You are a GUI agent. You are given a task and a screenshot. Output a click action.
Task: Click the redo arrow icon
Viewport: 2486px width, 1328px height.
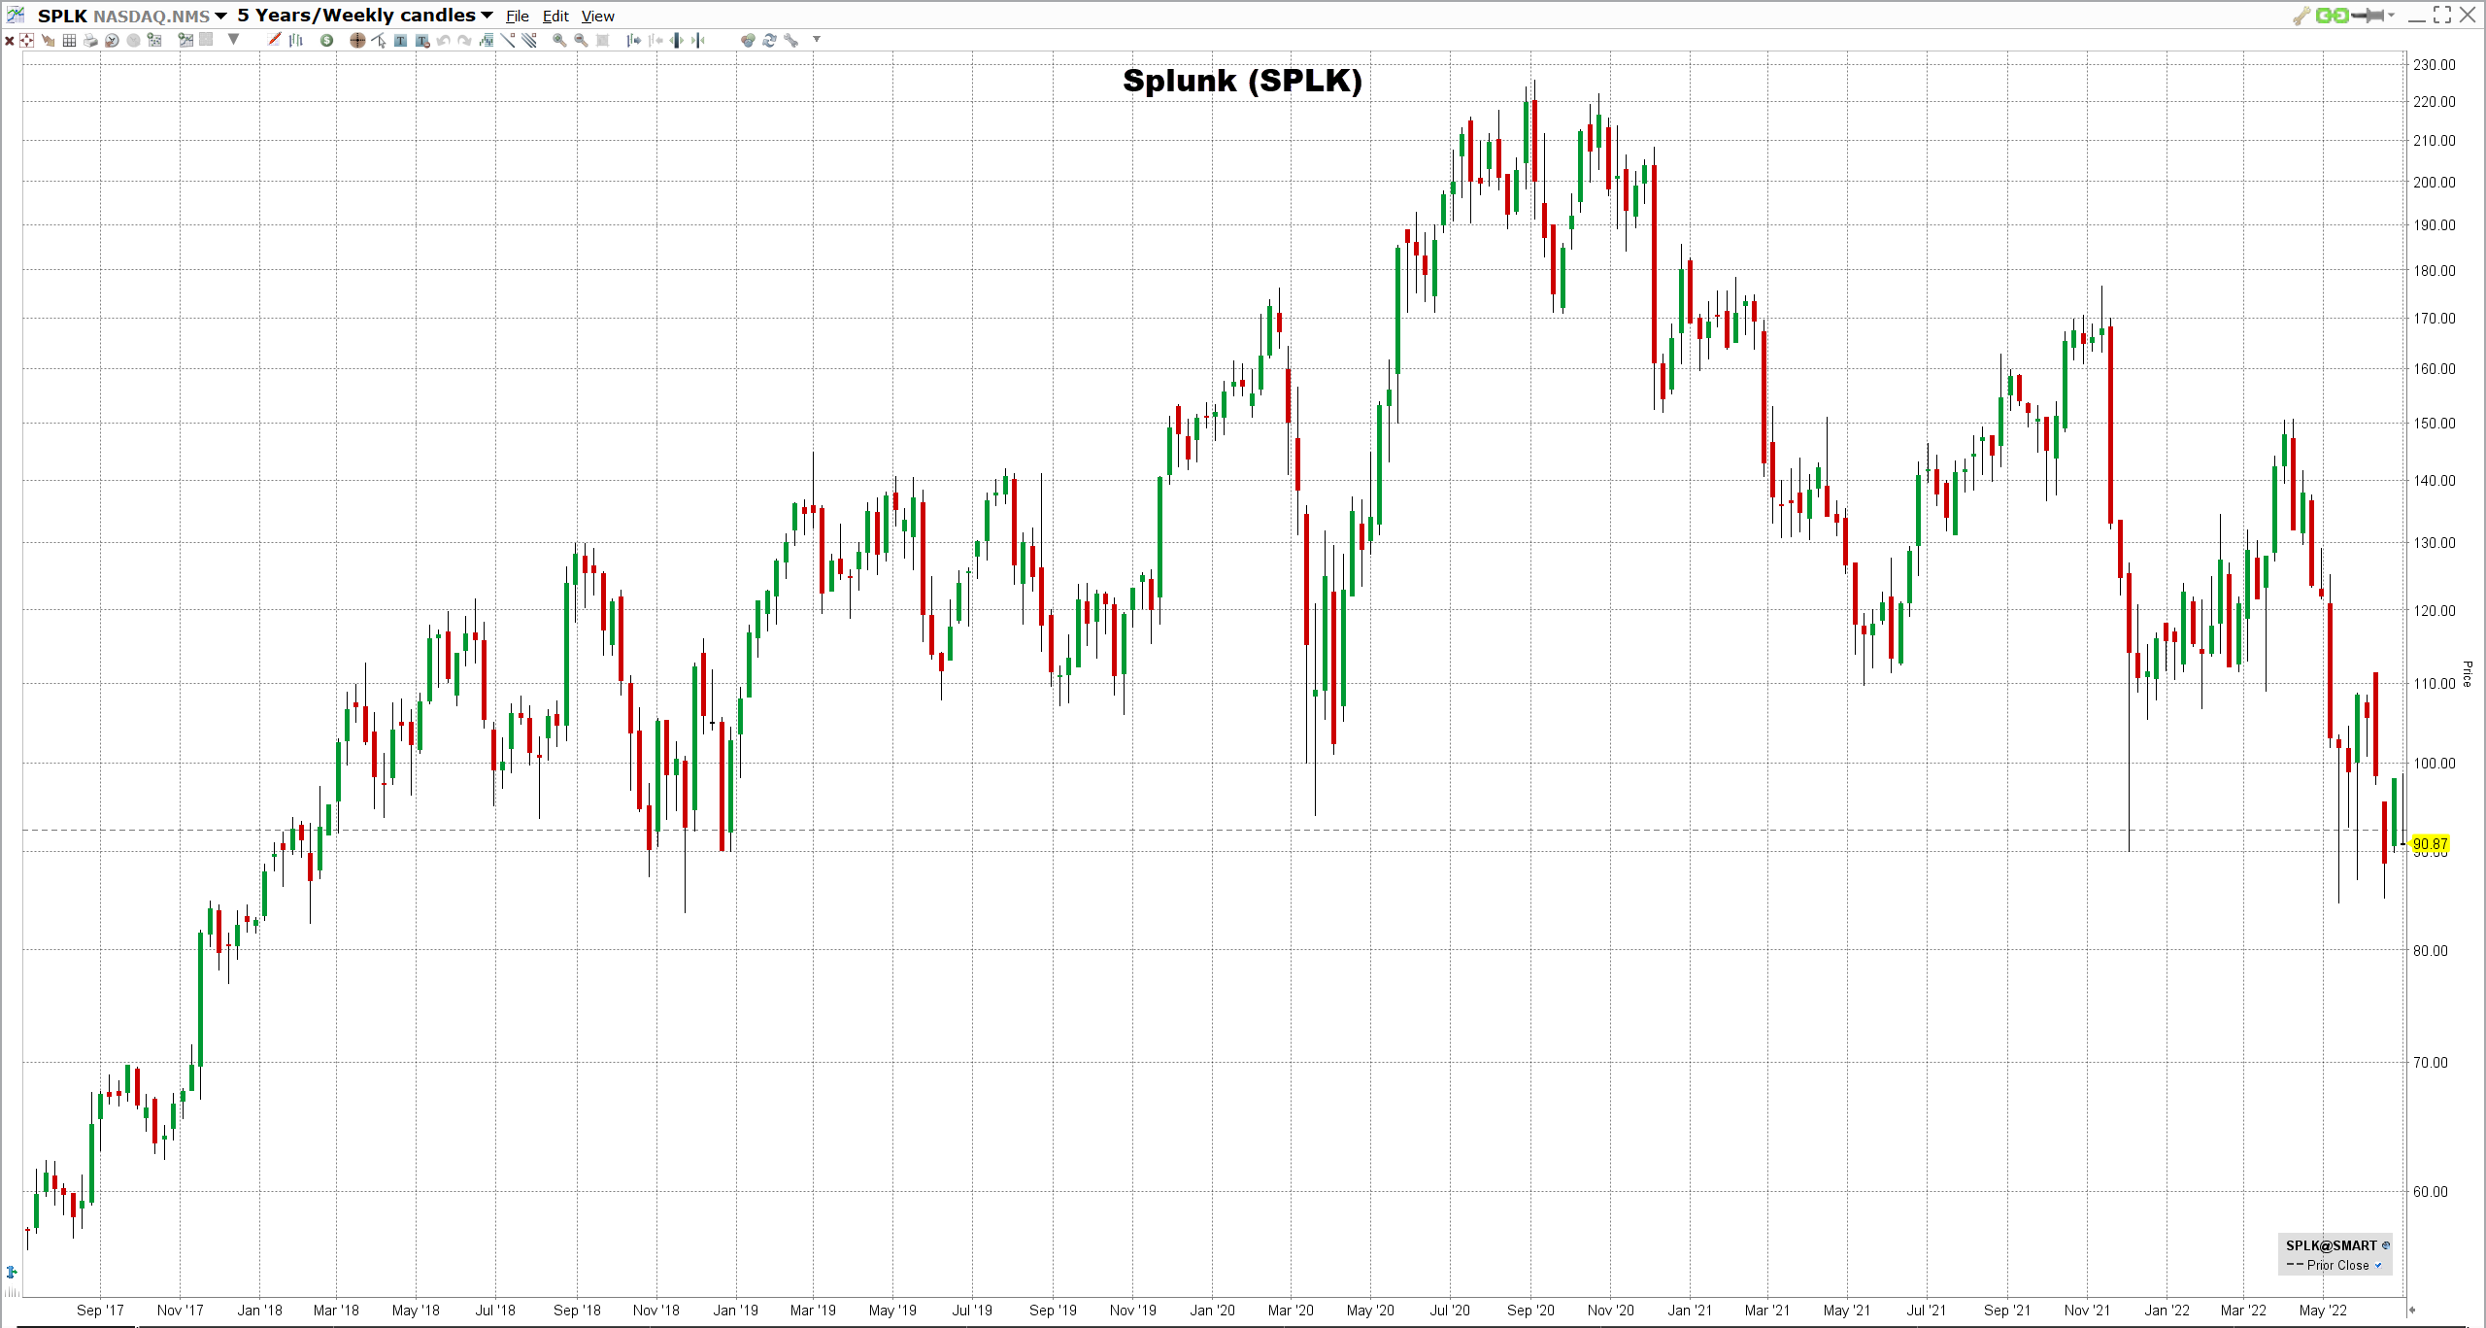pos(464,40)
